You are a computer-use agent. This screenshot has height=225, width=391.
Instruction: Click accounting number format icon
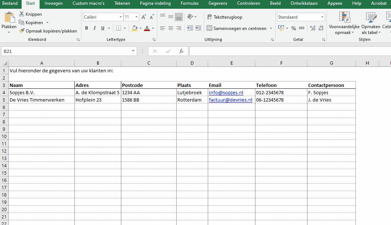point(281,28)
